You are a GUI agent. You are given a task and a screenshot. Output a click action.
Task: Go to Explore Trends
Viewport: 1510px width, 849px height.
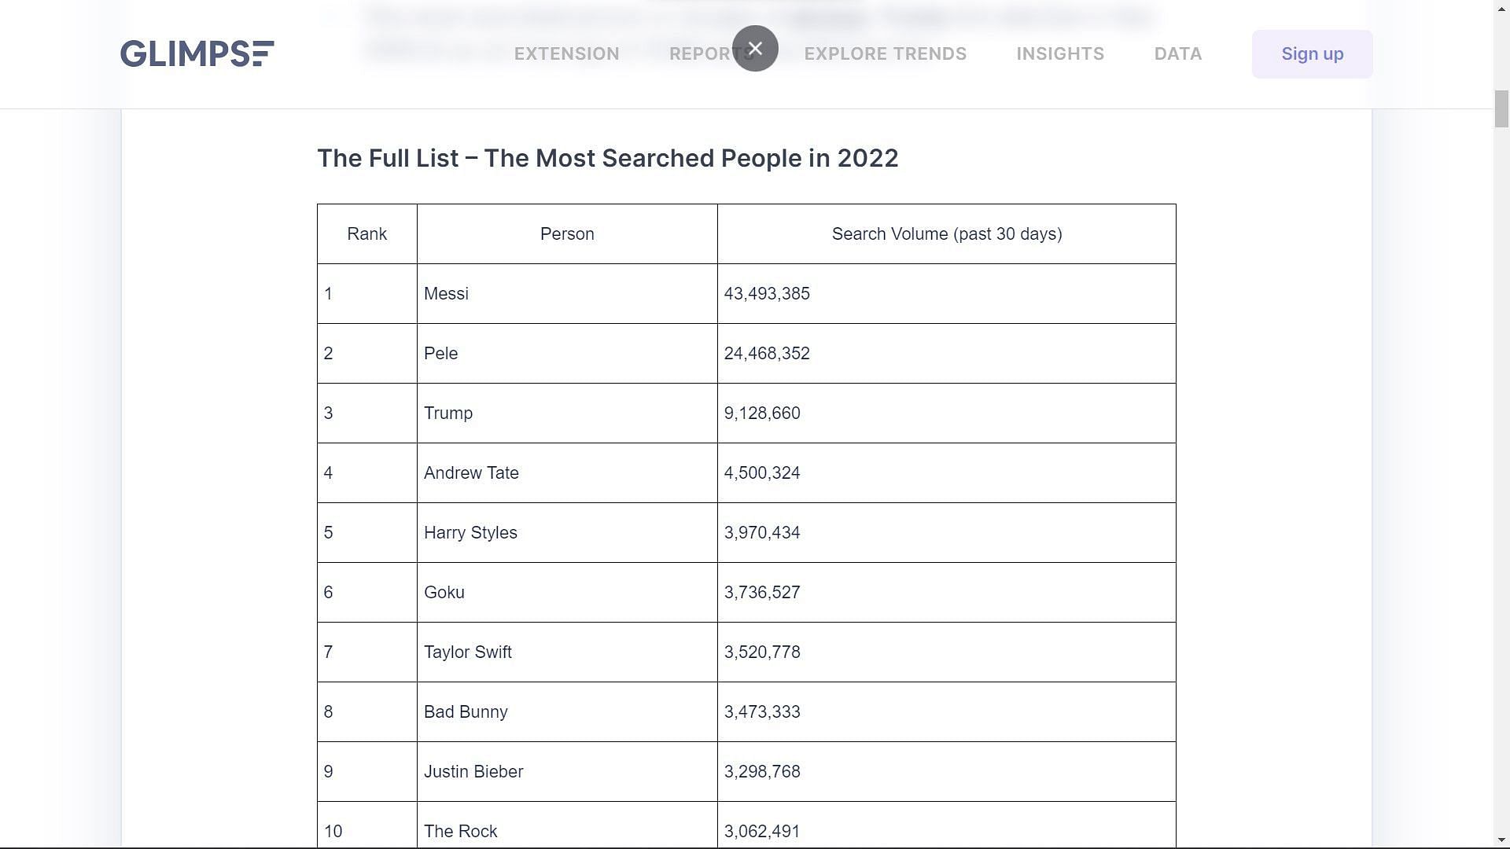[885, 53]
